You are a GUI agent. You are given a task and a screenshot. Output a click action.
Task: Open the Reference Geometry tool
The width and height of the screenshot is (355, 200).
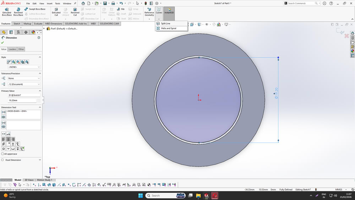click(149, 12)
